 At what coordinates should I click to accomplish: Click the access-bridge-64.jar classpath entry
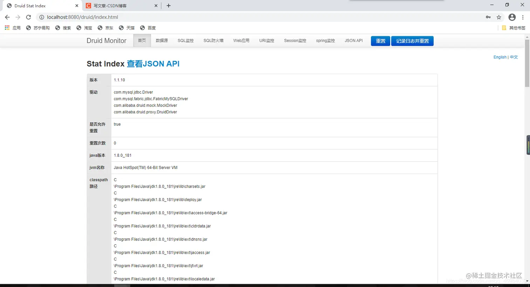[x=170, y=213]
